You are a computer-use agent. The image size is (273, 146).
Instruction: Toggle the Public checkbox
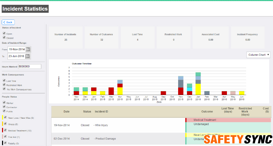4,111
